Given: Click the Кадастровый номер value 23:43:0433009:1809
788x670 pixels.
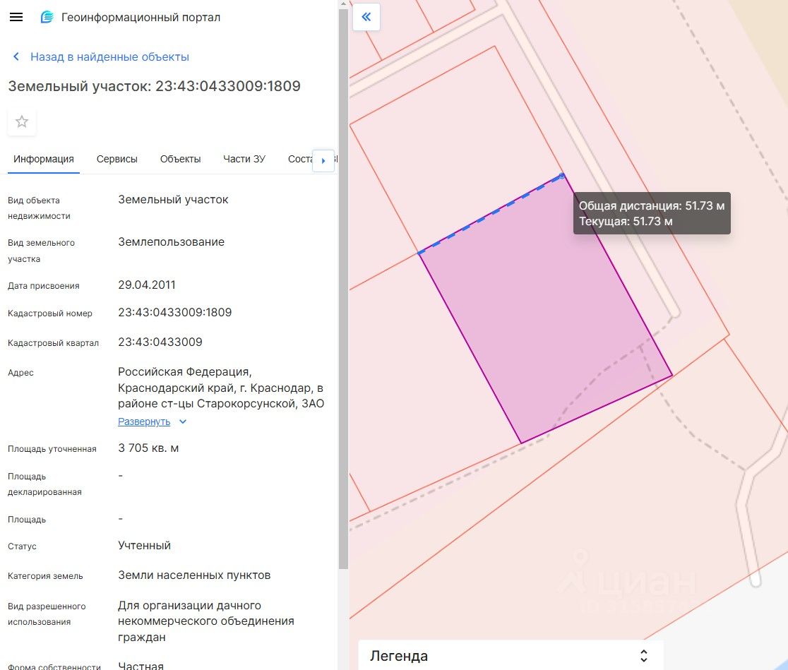Looking at the screenshot, I should pos(175,312).
